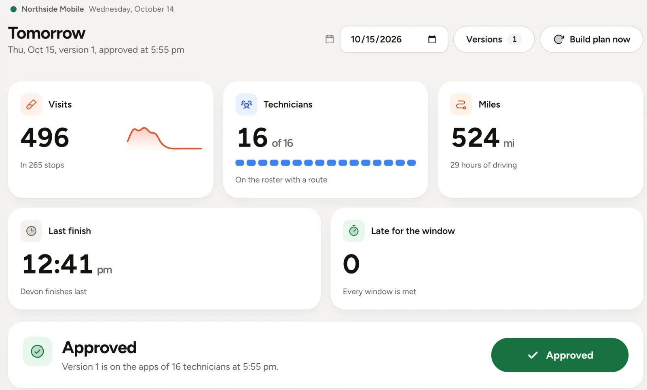Click On the roster with a route
Screen dimensions: 647x390
pyautogui.click(x=281, y=180)
